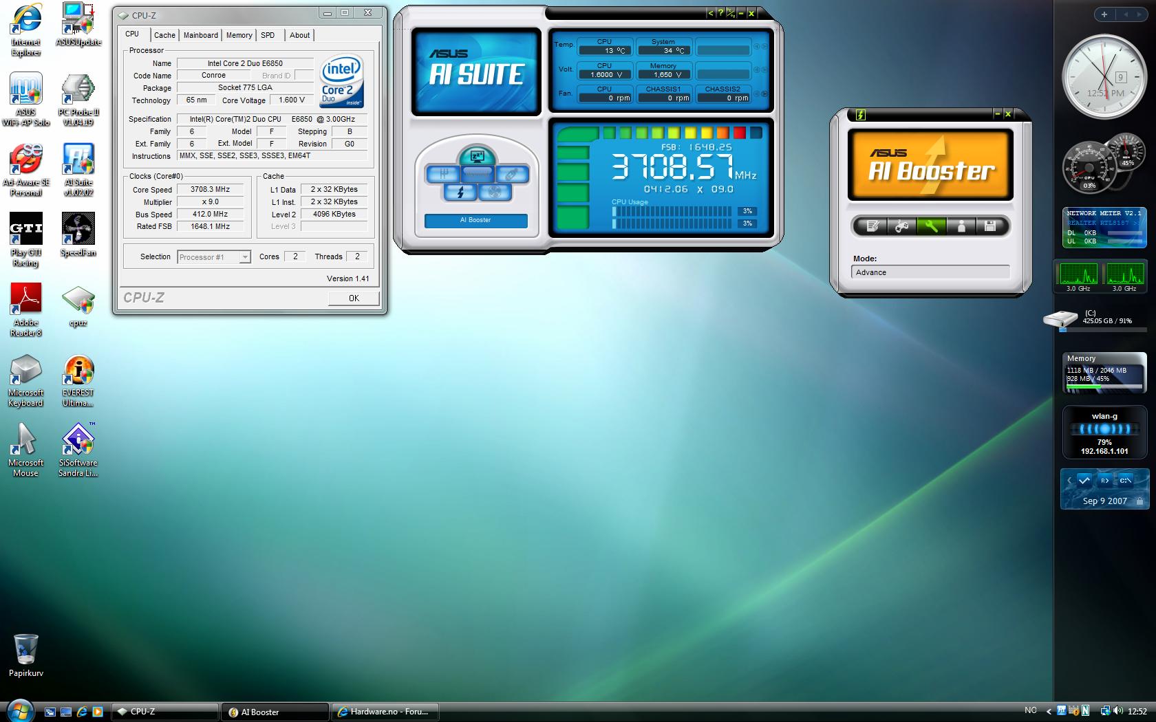Screen dimensions: 1156x722
Task: Open the About tab in CPU-Z
Action: (x=299, y=35)
